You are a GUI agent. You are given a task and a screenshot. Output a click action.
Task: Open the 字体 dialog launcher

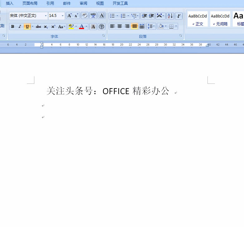click(103, 36)
